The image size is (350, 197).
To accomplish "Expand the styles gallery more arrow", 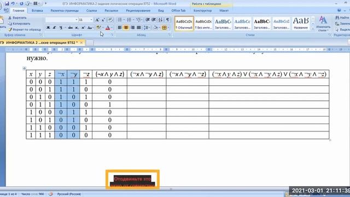I will click(x=313, y=29).
